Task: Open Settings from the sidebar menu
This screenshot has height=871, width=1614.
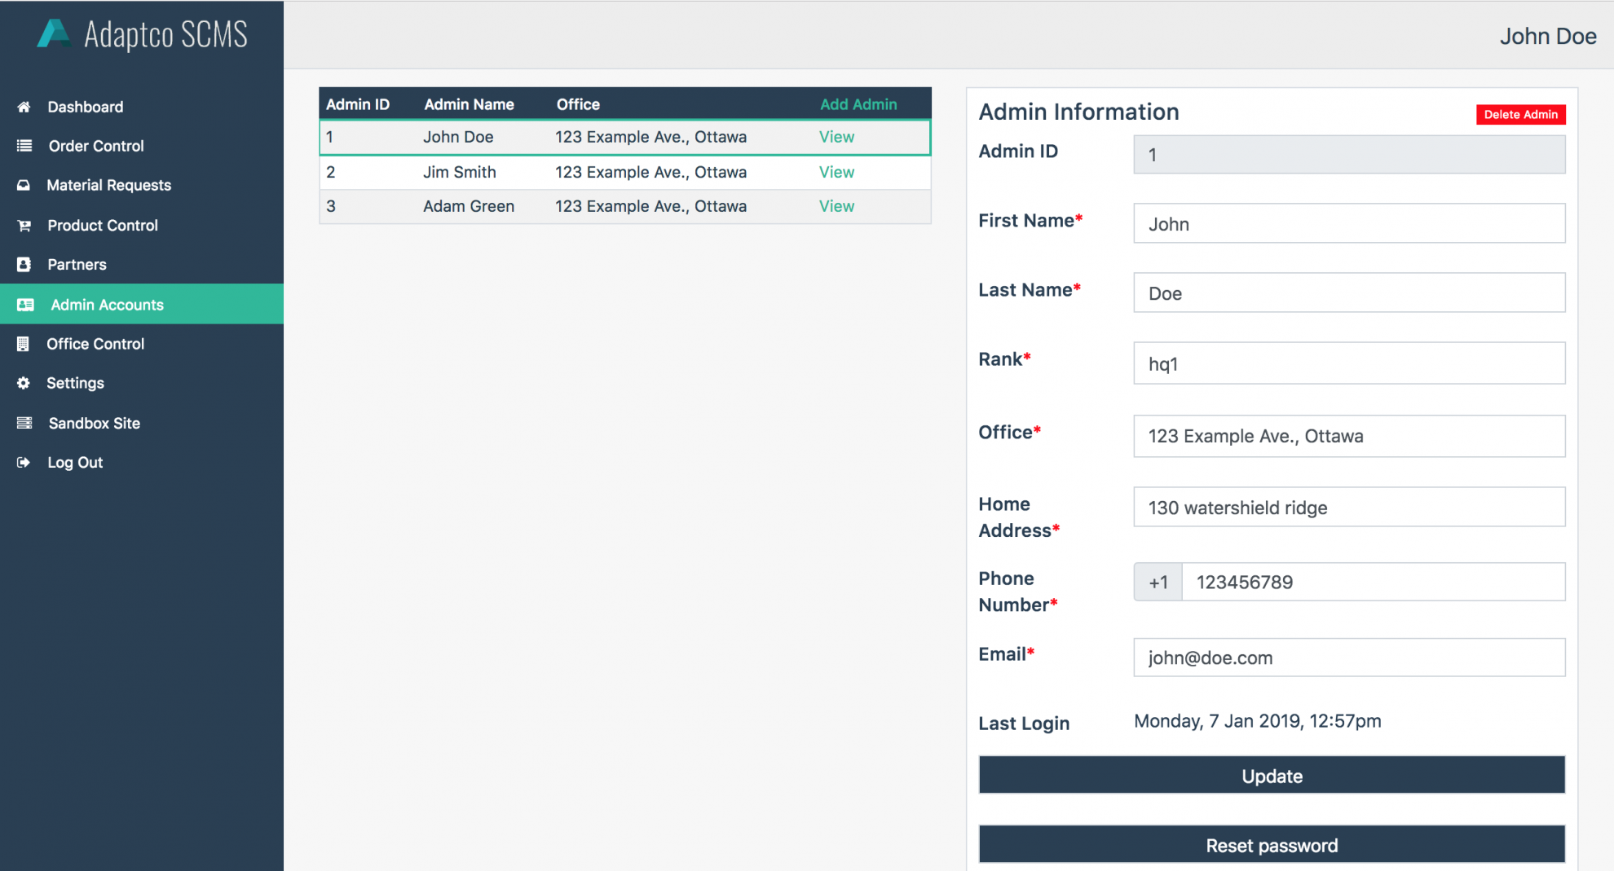Action: [75, 383]
